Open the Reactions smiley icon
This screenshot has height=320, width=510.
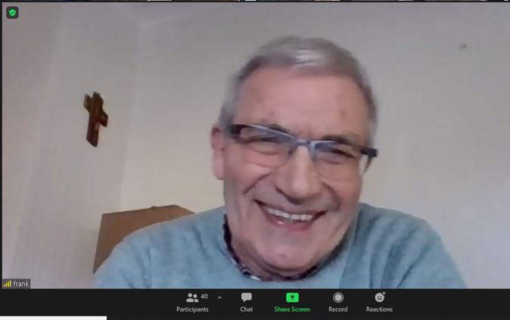click(x=379, y=297)
